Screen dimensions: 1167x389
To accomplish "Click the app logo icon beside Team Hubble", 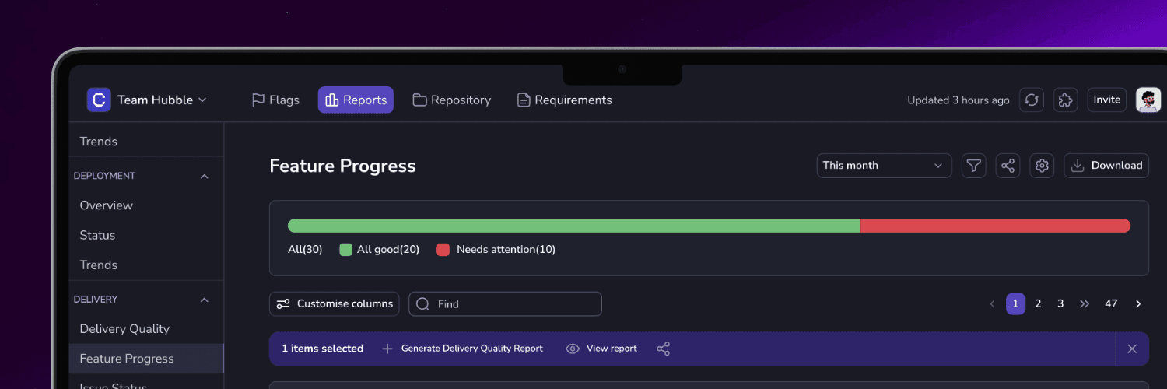I will click(99, 100).
